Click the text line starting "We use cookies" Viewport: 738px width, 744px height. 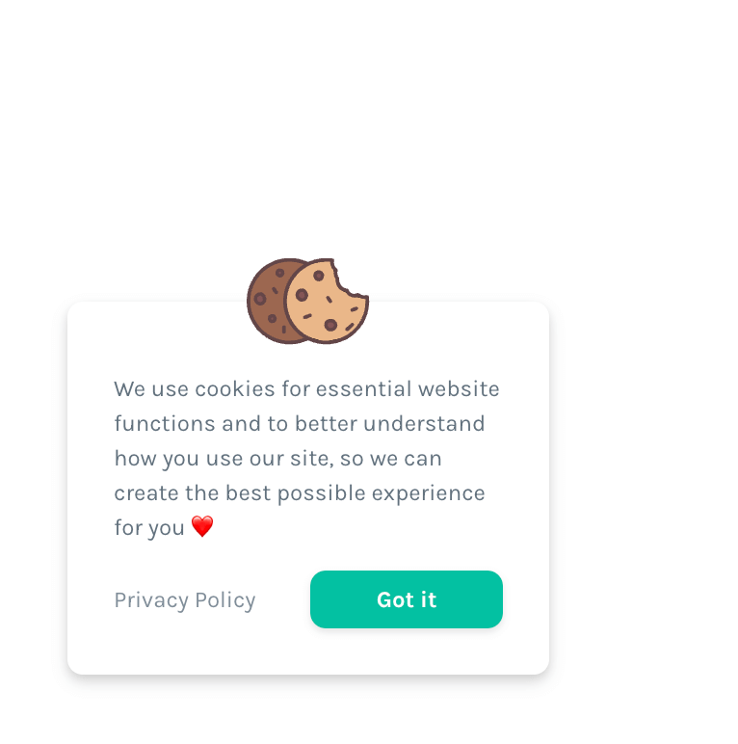tap(306, 389)
